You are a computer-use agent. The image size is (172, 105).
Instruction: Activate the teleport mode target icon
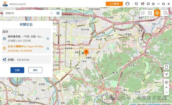pyautogui.click(x=157, y=13)
